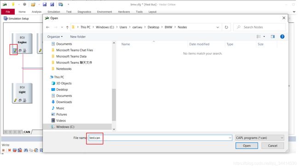Sort by the Date modified column header
The image size is (299, 168).
click(x=199, y=44)
